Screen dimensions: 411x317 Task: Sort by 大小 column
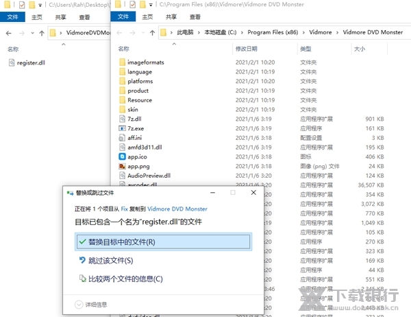coord(360,49)
